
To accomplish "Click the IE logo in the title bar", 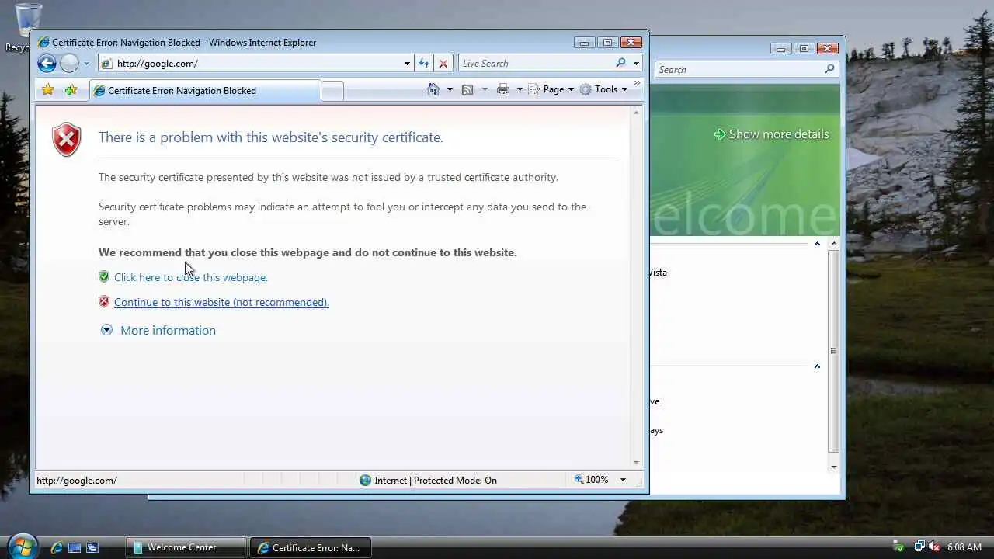I will (x=43, y=43).
